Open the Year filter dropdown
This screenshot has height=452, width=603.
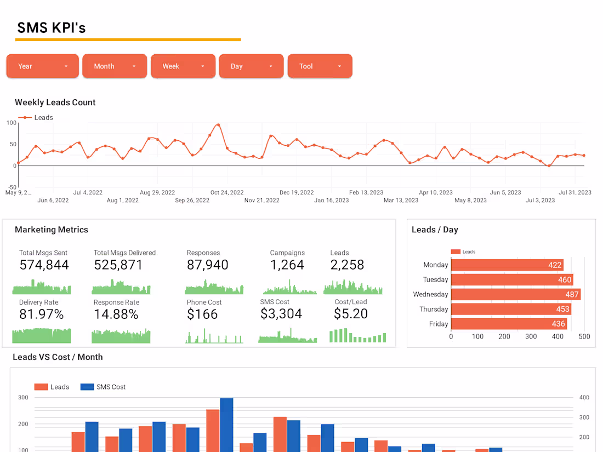[x=43, y=66]
